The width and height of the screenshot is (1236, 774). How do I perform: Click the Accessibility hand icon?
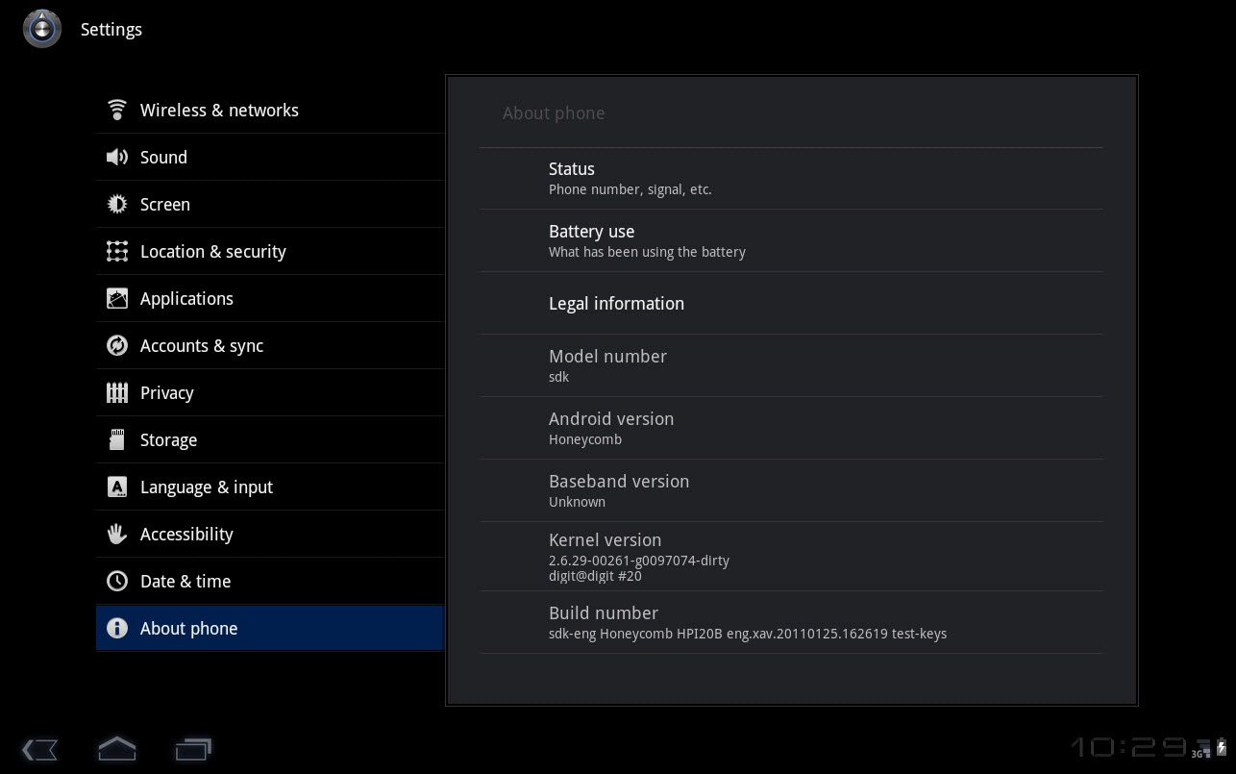[117, 534]
